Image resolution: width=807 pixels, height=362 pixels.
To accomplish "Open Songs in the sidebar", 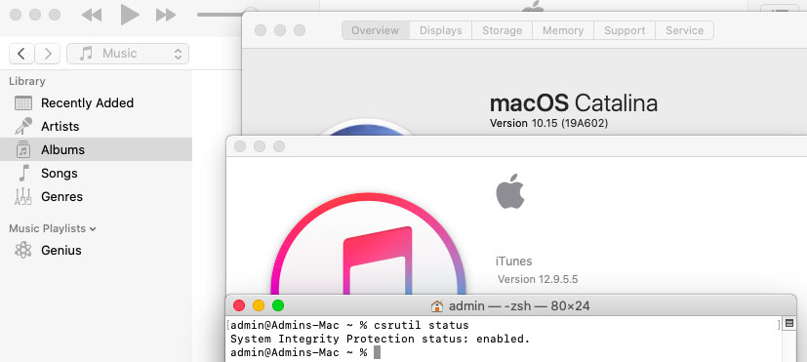I will pos(96,173).
